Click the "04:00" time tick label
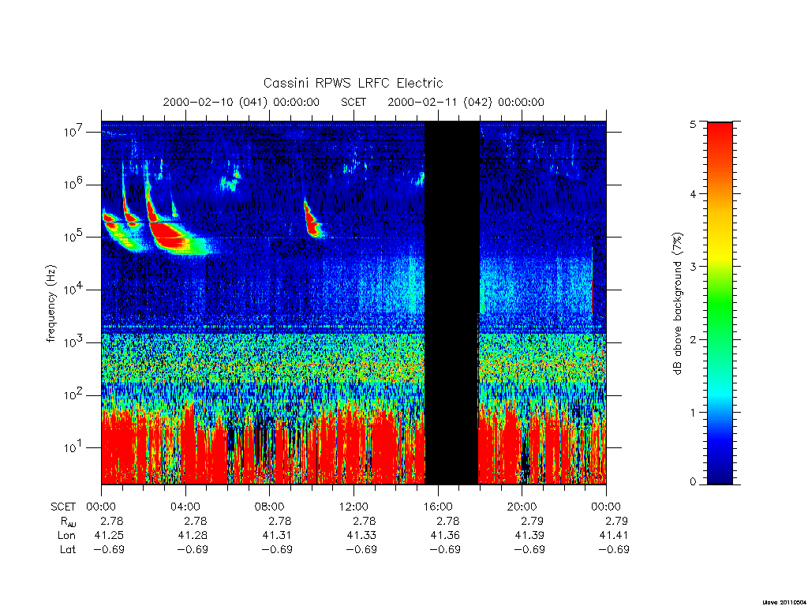This screenshot has width=808, height=606. pos(185,507)
